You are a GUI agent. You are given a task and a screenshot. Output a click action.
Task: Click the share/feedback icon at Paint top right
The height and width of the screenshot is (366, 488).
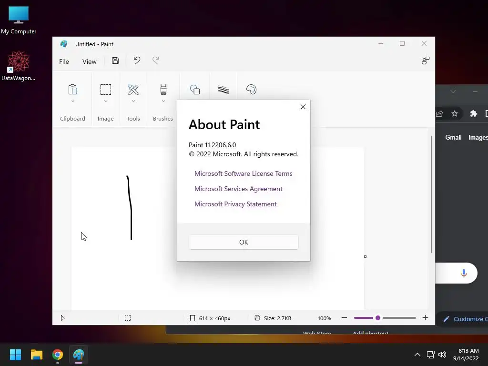click(x=426, y=61)
